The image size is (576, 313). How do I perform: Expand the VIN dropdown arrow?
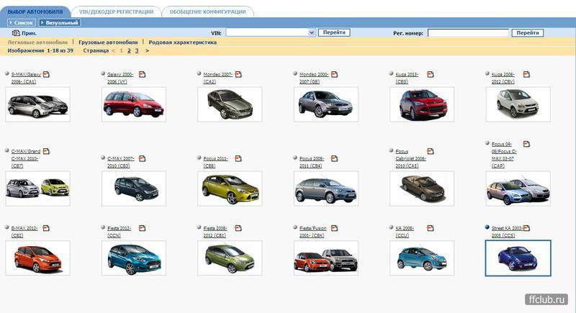tap(312, 32)
